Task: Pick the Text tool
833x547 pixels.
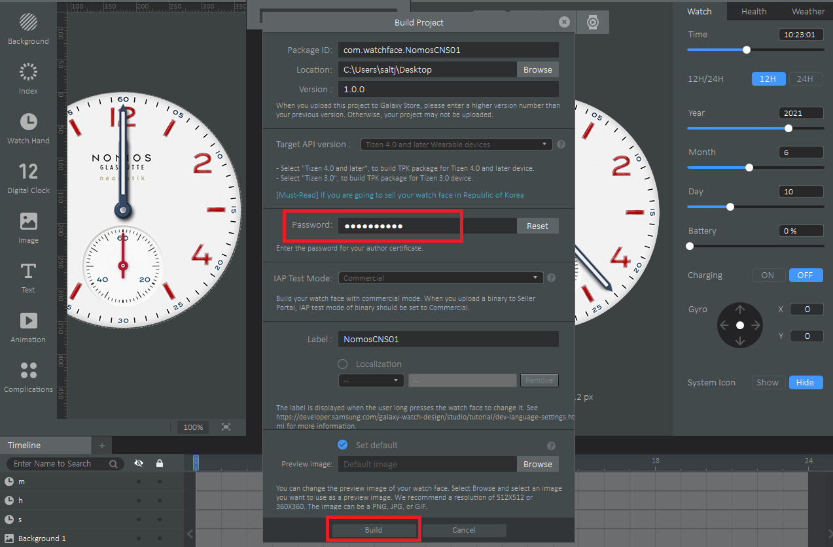Action: (x=28, y=277)
